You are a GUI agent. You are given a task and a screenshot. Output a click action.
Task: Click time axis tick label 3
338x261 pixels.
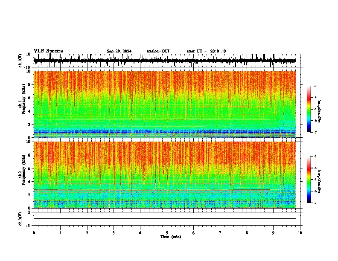(x=114, y=233)
